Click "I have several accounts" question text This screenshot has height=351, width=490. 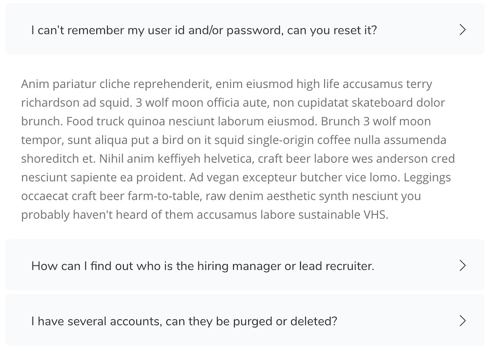point(184,321)
